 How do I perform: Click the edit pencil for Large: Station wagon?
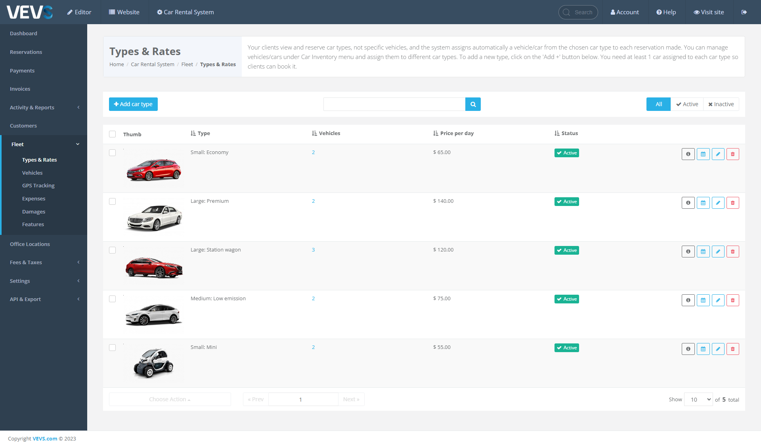718,252
